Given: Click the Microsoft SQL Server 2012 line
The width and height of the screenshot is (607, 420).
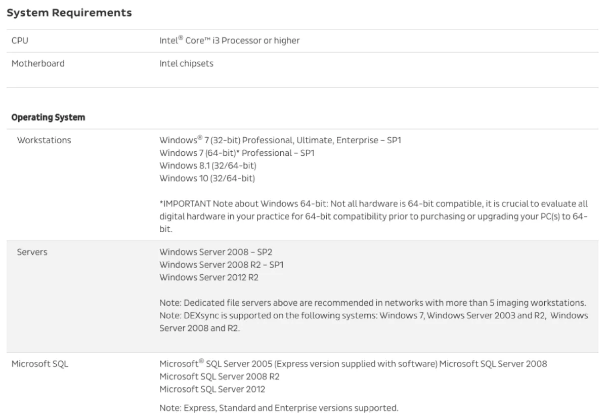Looking at the screenshot, I should (x=212, y=389).
